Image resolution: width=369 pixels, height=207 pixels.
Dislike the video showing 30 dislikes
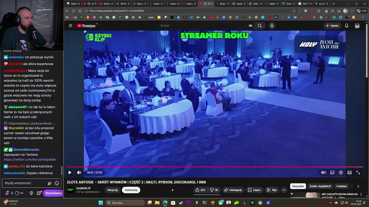tap(214, 190)
